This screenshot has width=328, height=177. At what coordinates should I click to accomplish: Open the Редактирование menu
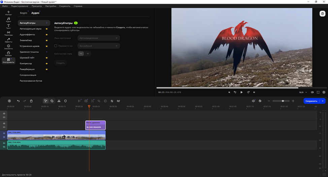click(x=20, y=6)
